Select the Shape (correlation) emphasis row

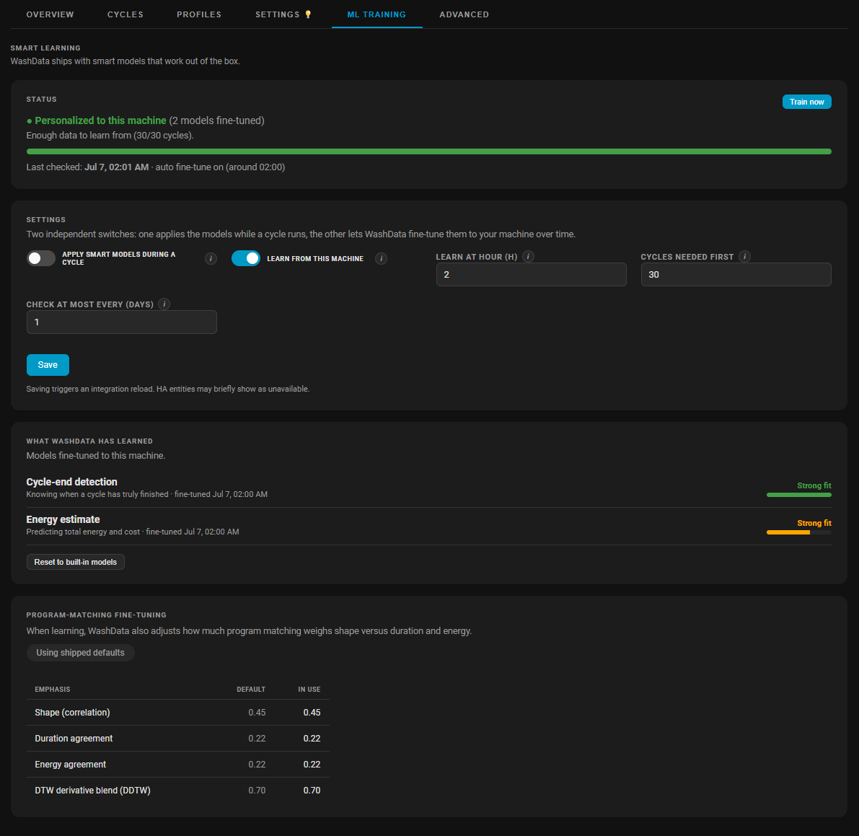pos(178,712)
